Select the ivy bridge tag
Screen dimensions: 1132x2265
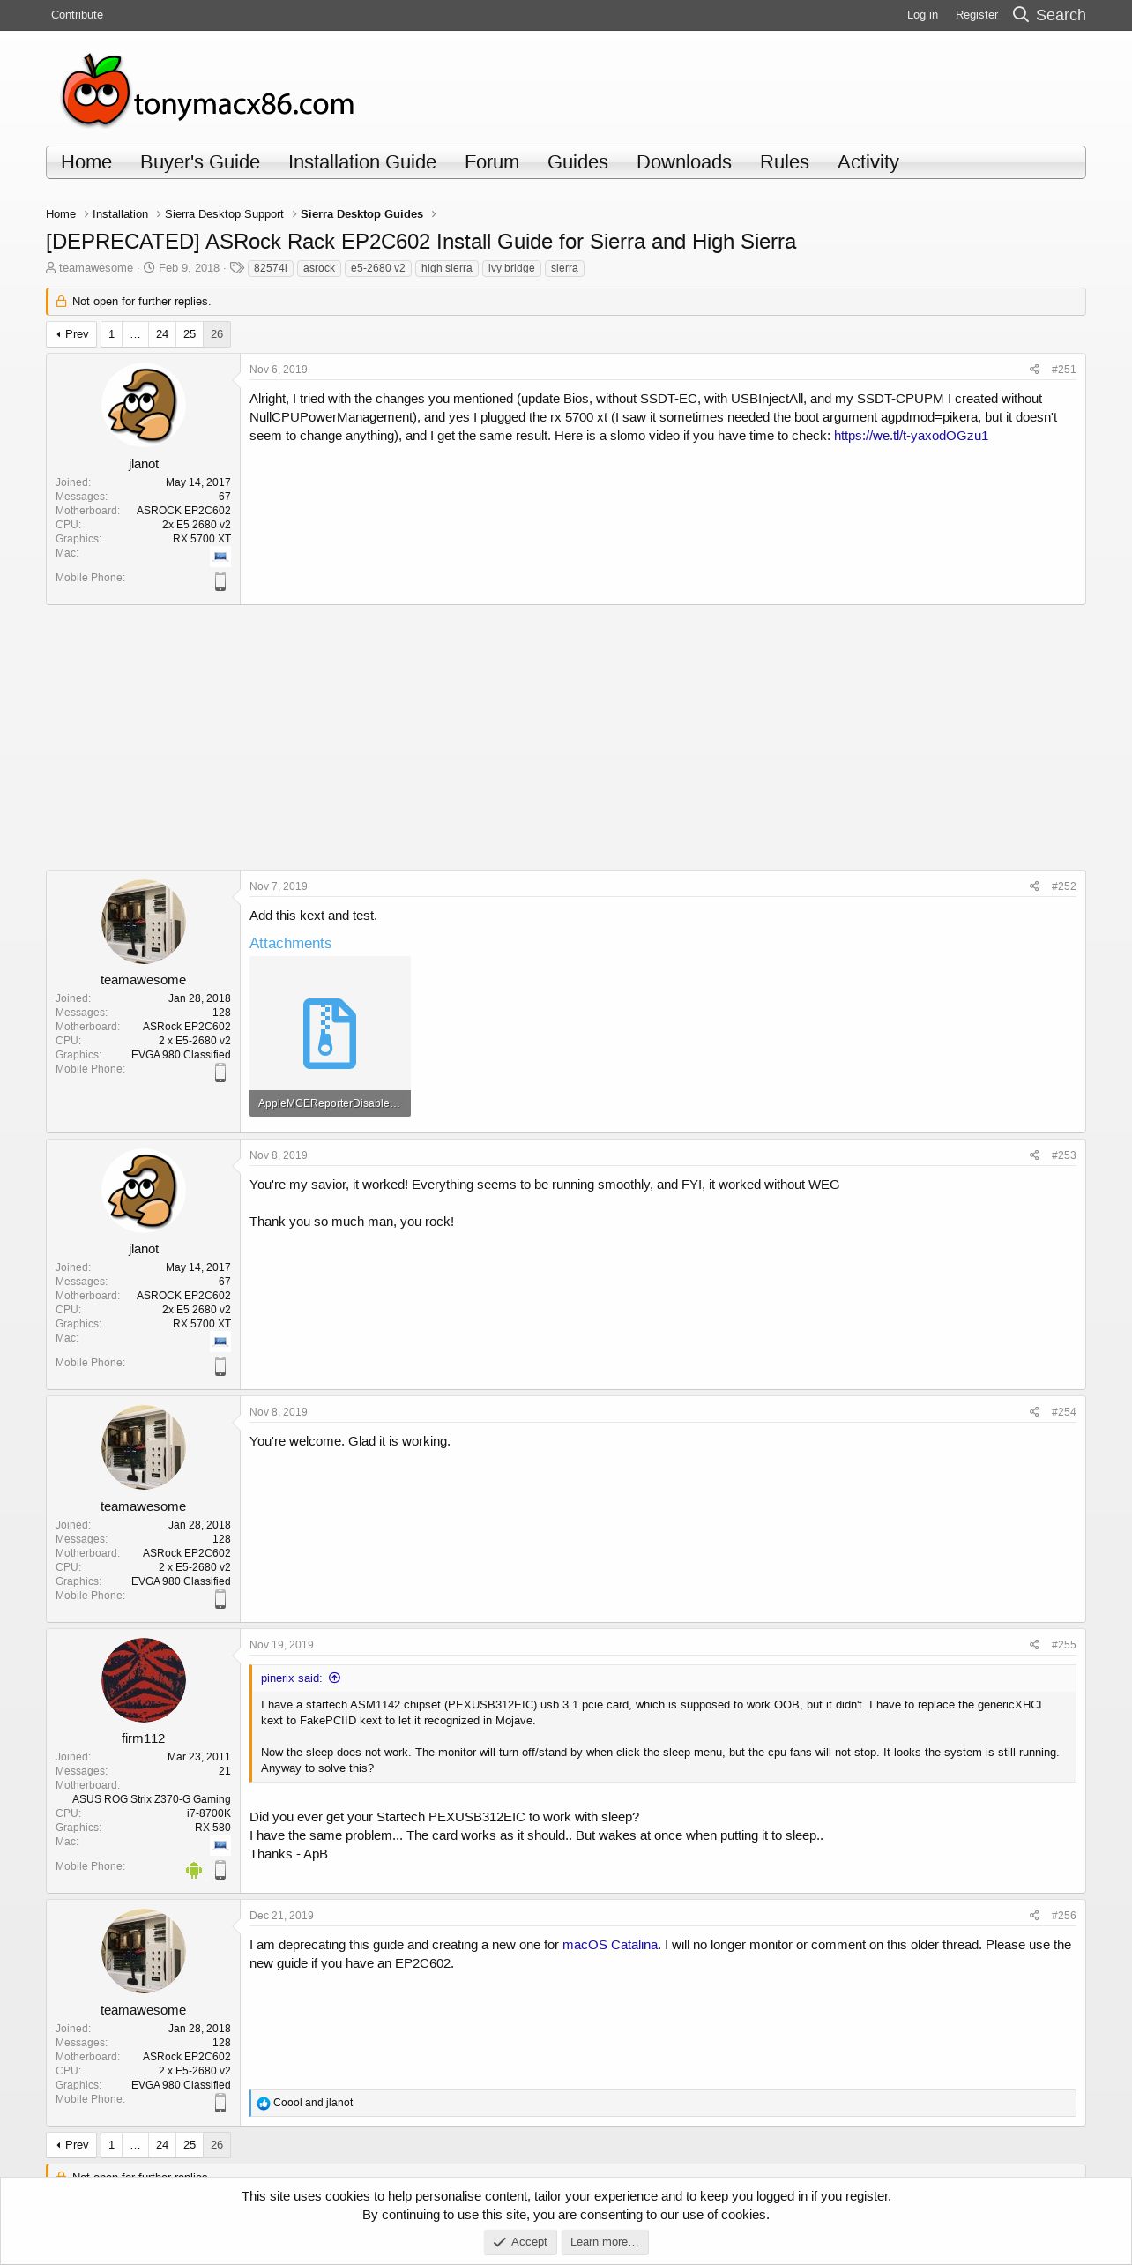pos(511,268)
